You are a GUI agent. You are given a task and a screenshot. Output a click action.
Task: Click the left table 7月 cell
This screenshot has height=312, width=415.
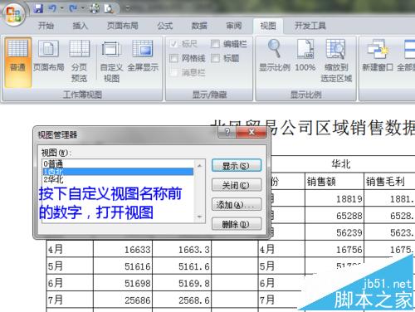[x=70, y=300]
